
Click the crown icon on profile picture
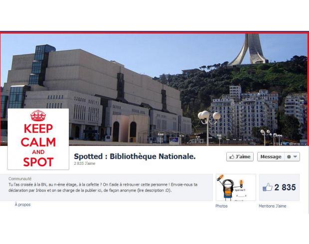click(x=38, y=116)
